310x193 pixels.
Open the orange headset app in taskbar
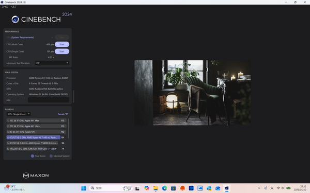pyautogui.click(x=182, y=188)
